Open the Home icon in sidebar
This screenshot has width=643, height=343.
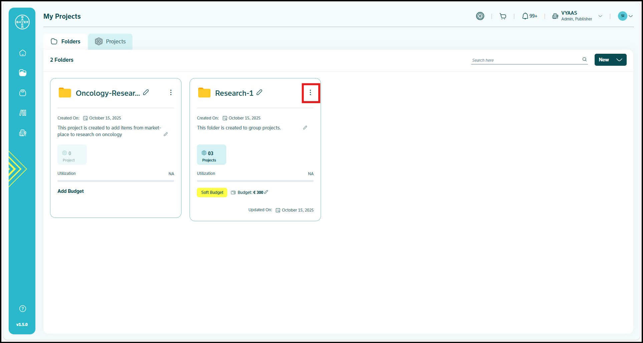click(23, 53)
